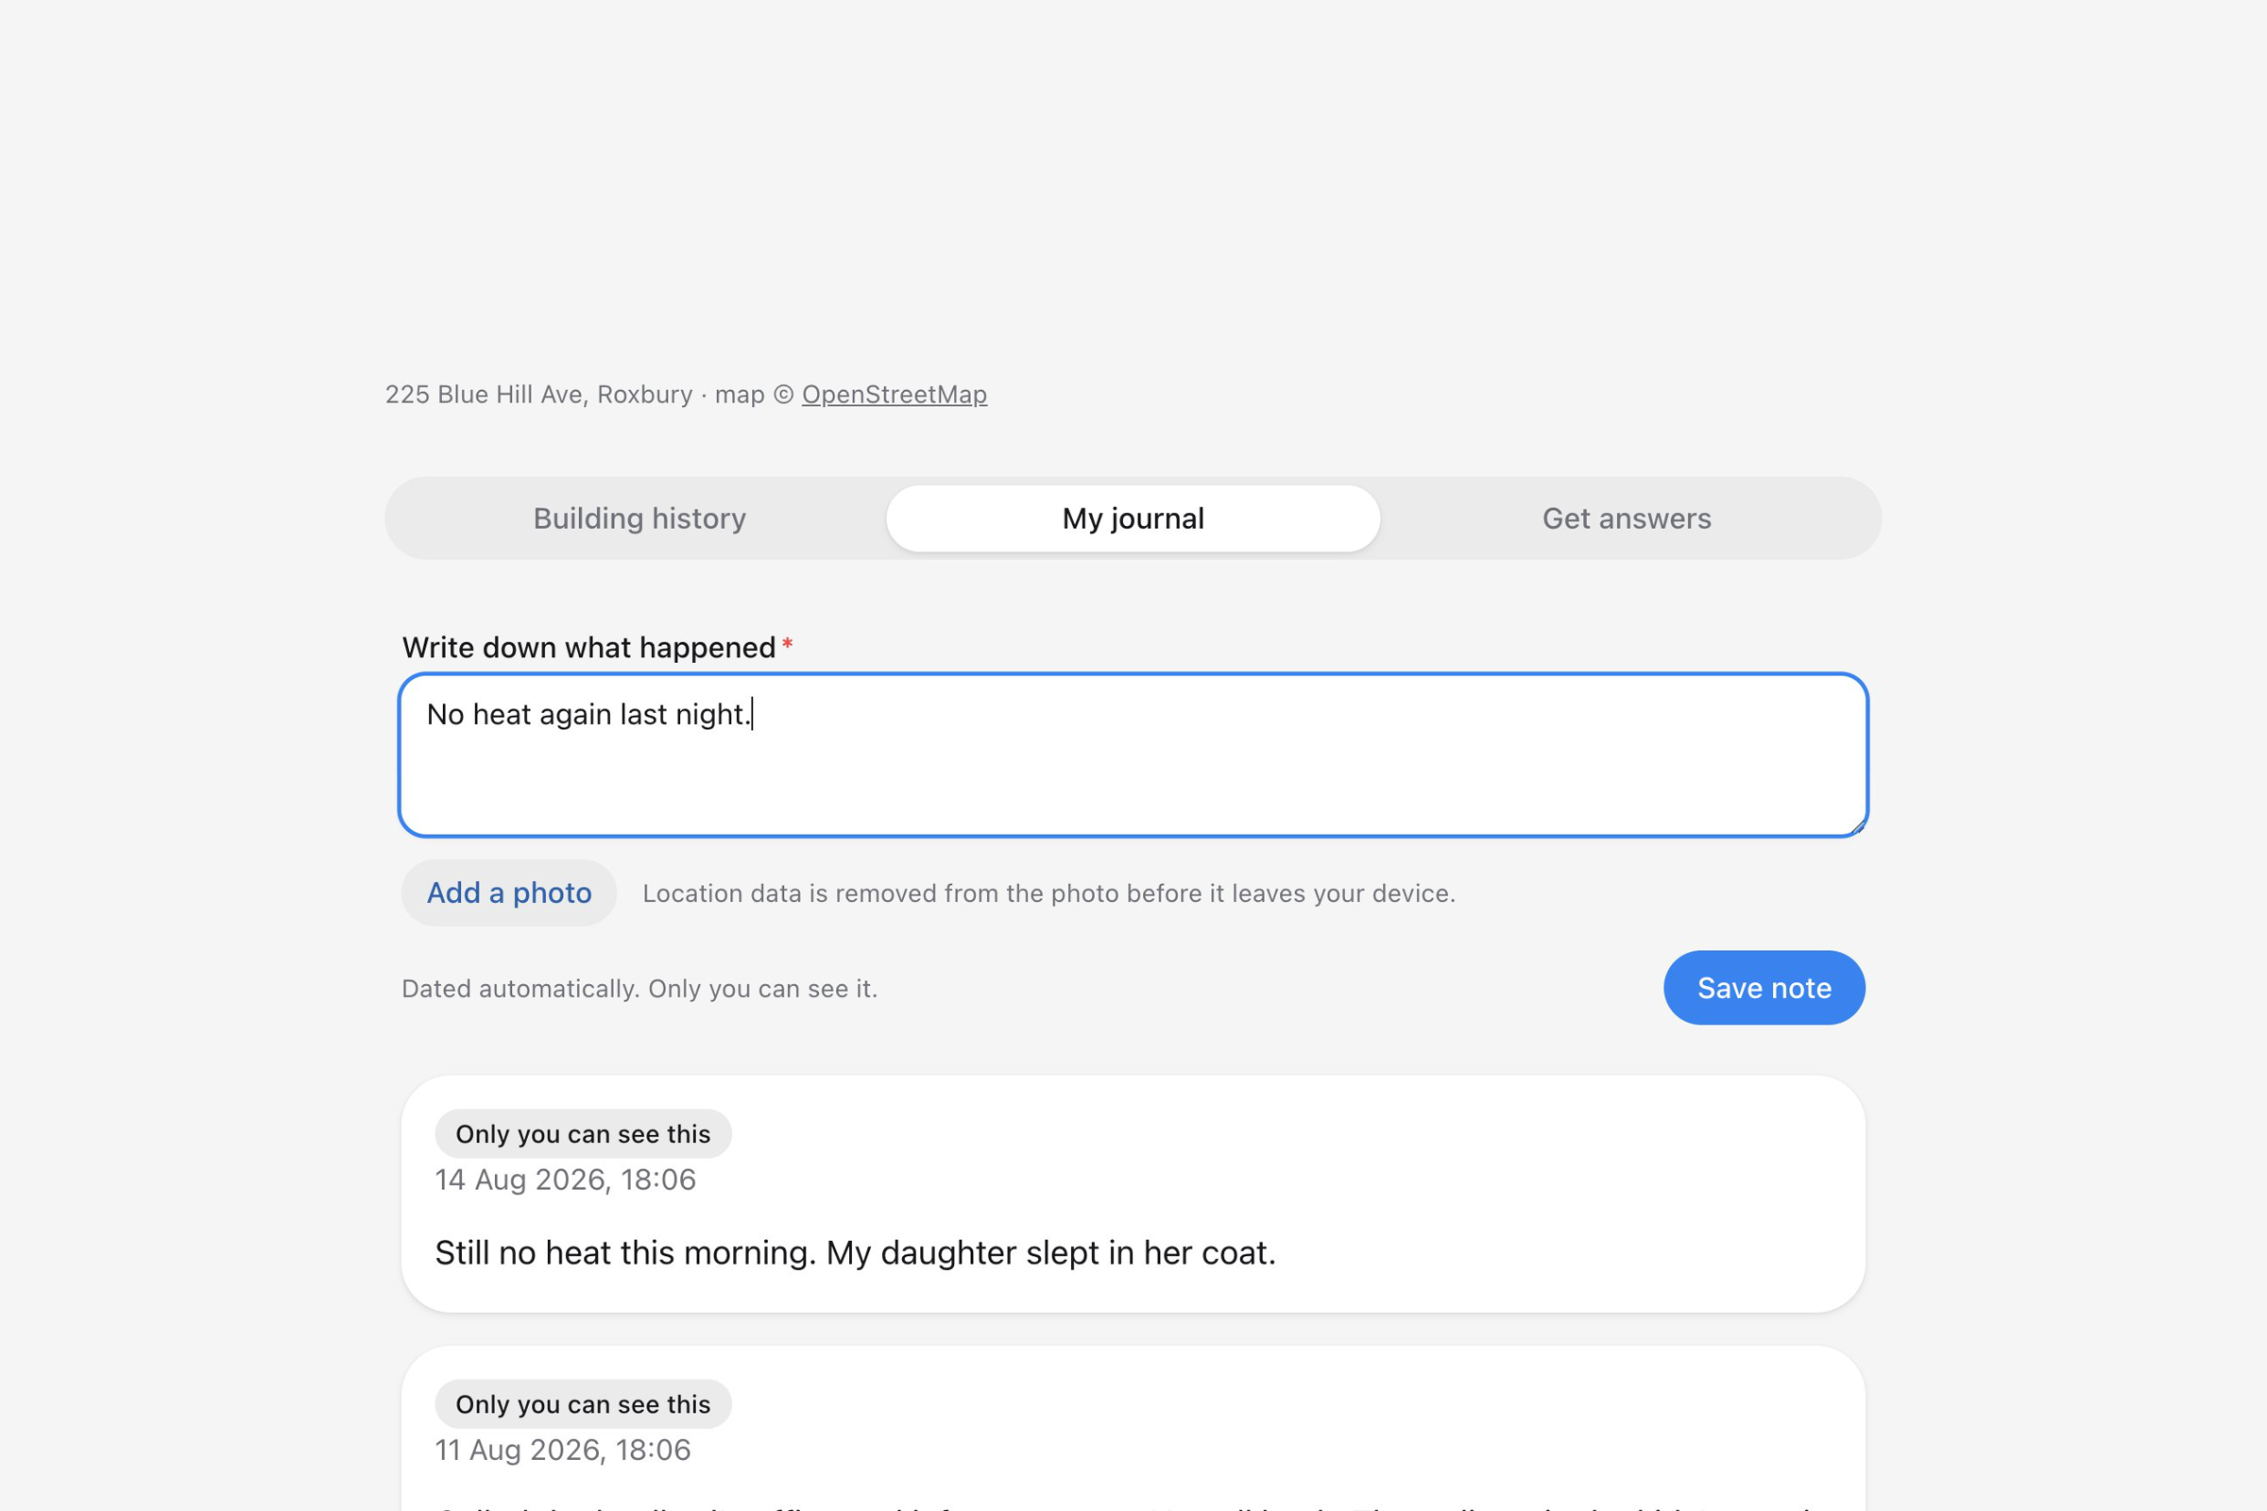Save the note with Save note button

coord(1764,988)
